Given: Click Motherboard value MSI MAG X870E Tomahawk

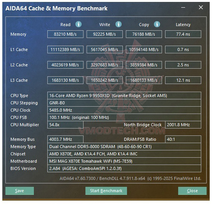Looking at the screenshot, I should (124, 161).
